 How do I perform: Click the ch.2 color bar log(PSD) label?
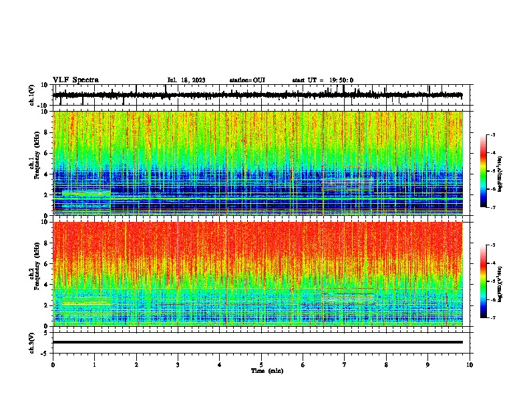(x=500, y=284)
